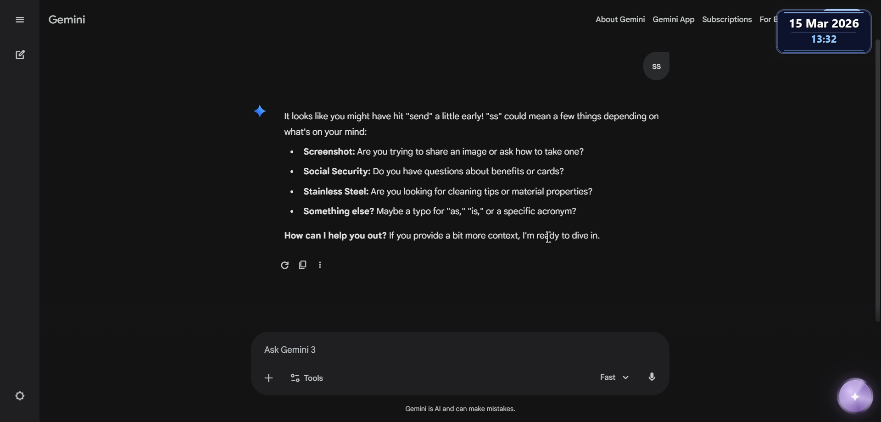This screenshot has height=422, width=881.
Task: Regenerate the response with redo icon
Action: 284,265
